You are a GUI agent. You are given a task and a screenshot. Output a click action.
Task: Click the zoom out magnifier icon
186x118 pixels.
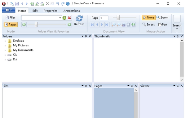click(113, 25)
